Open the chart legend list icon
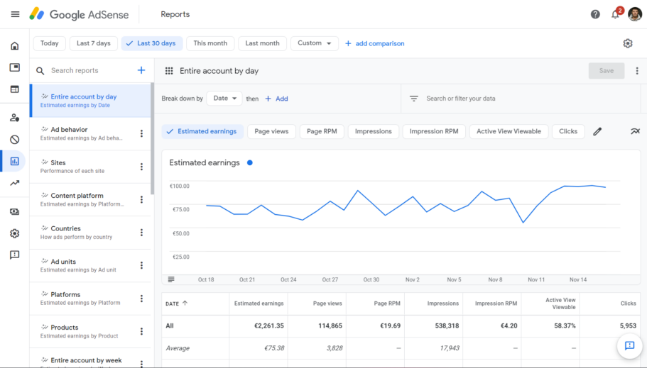Viewport: 647px width, 368px height. coord(171,279)
